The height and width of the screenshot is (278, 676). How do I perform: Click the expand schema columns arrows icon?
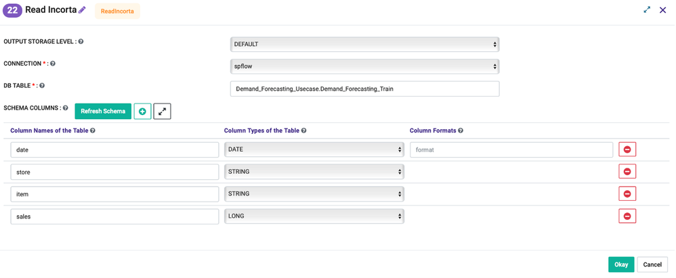click(163, 111)
